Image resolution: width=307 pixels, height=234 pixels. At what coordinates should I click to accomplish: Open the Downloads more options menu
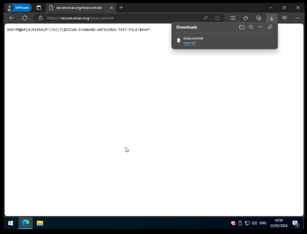[261, 27]
